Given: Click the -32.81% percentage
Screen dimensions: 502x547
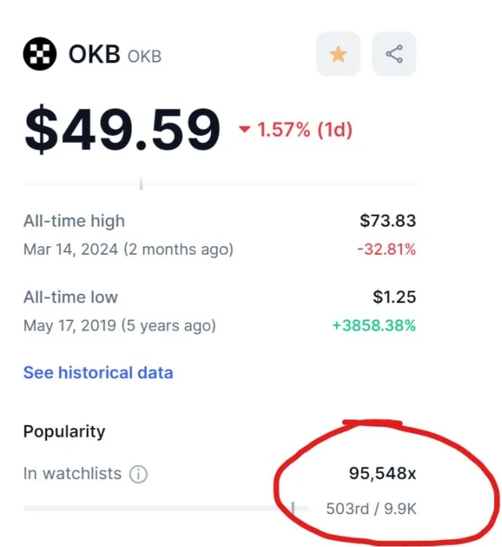Looking at the screenshot, I should pyautogui.click(x=386, y=249).
